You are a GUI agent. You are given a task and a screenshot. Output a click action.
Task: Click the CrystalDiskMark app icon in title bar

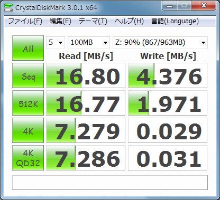point(8,7)
